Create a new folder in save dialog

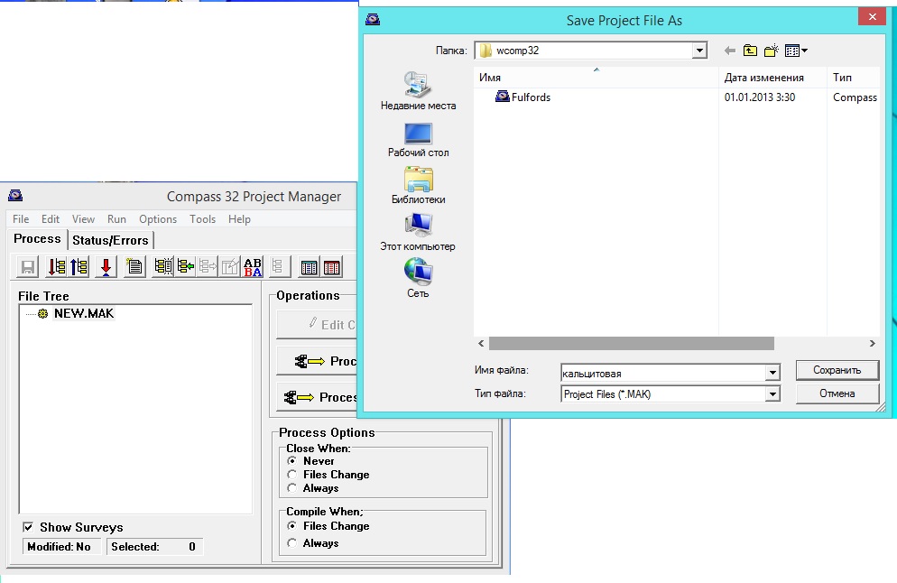772,51
